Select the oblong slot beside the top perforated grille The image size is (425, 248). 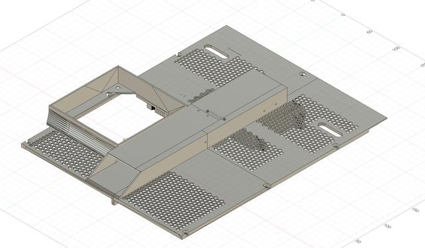[216, 51]
